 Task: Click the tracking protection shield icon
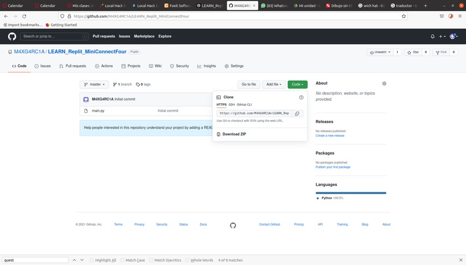[62, 16]
